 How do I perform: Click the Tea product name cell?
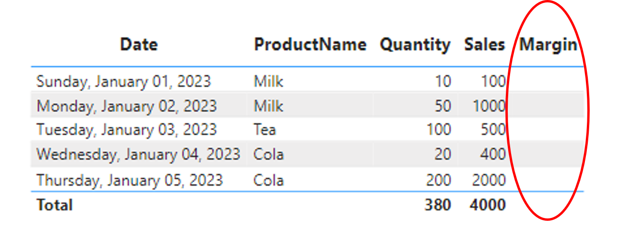click(x=265, y=130)
